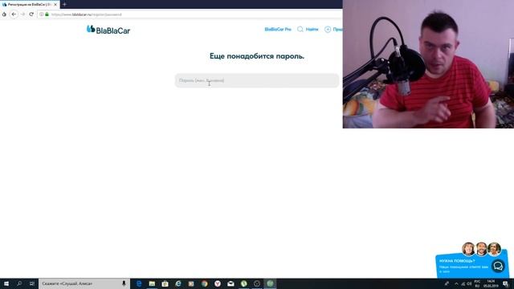Open the taskbar clock and date
This screenshot has height=289, width=514.
pyautogui.click(x=491, y=283)
